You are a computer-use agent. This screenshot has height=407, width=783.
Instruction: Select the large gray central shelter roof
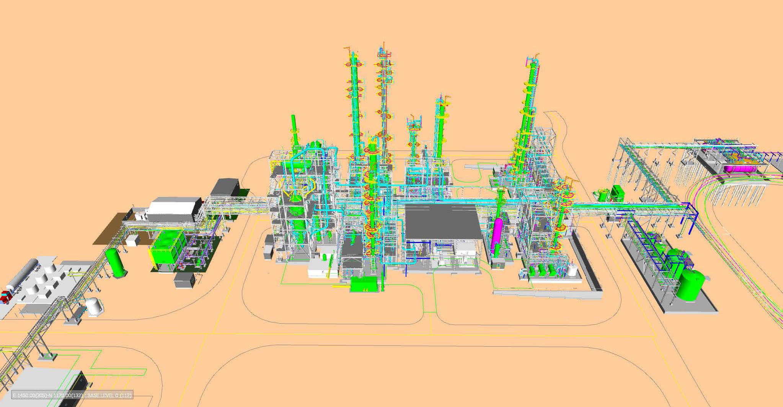(x=442, y=221)
